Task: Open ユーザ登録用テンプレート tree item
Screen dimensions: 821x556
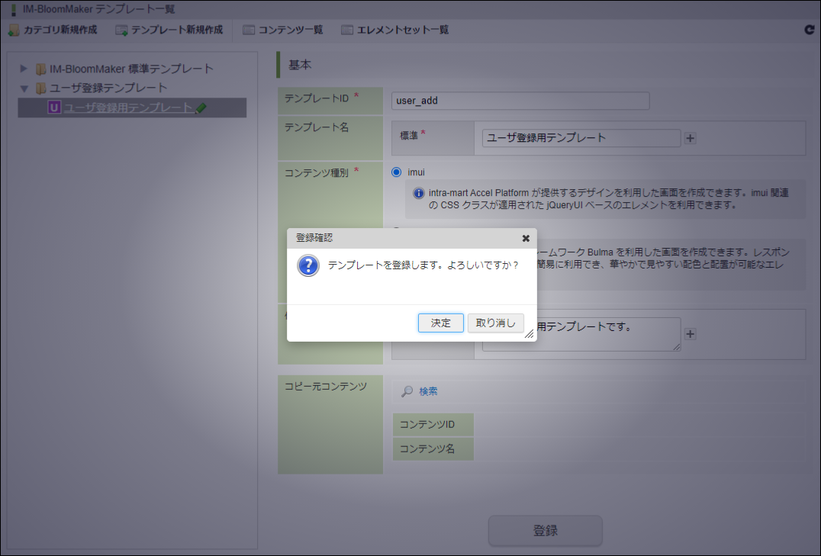Action: click(x=128, y=108)
